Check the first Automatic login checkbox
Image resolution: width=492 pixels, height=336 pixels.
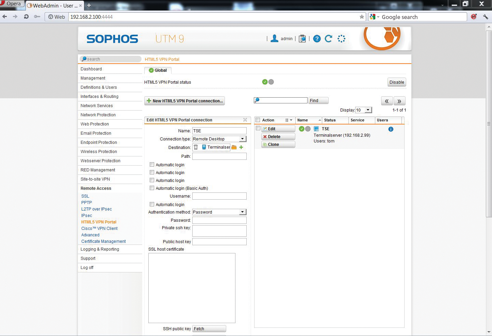tap(152, 165)
